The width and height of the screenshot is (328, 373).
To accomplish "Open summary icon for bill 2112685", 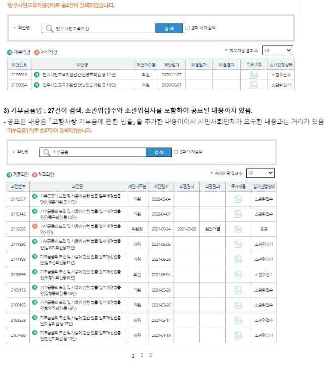I will (x=238, y=229).
